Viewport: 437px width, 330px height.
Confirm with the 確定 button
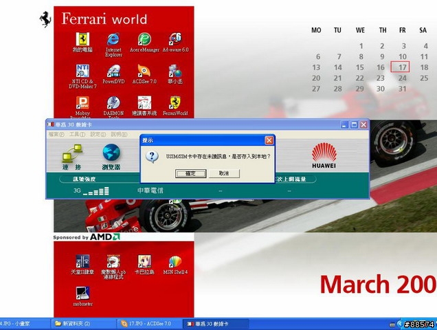[190, 173]
